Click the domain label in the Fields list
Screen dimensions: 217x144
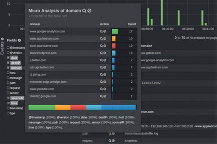[x=16, y=68]
